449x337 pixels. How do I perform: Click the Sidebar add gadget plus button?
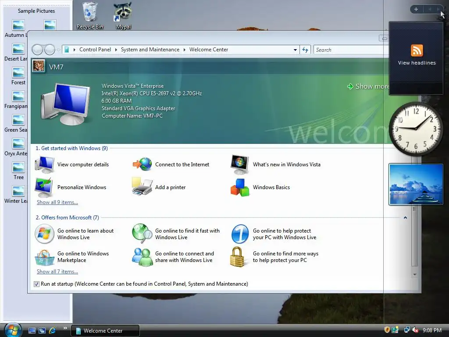click(416, 10)
